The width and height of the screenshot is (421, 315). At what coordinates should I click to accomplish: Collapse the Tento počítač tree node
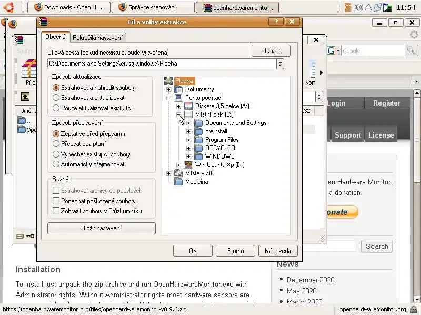click(168, 98)
